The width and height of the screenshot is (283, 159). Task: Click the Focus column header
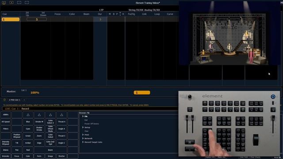tap(57, 14)
